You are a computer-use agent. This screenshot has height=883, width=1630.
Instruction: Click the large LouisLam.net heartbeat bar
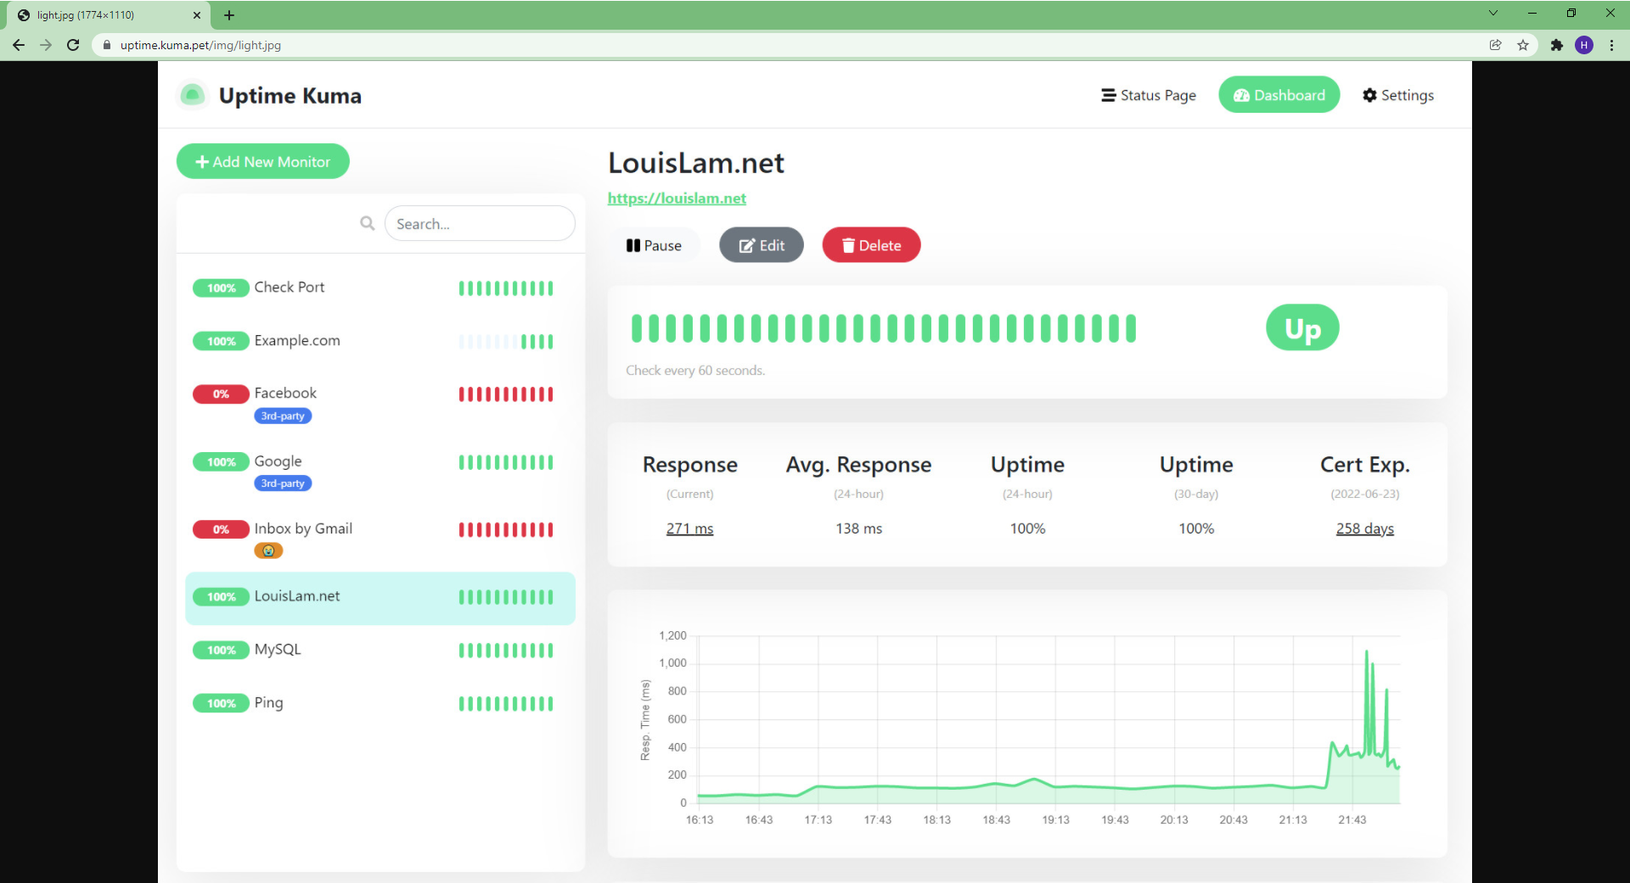pos(884,328)
